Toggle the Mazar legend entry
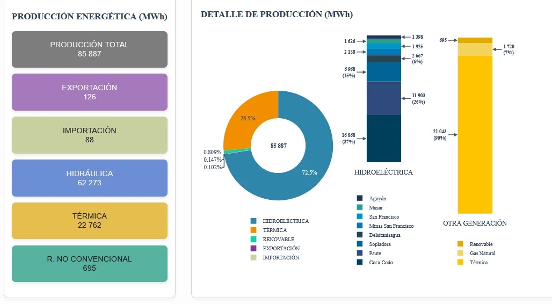Image resolution: width=552 pixels, height=304 pixels. pos(360,207)
